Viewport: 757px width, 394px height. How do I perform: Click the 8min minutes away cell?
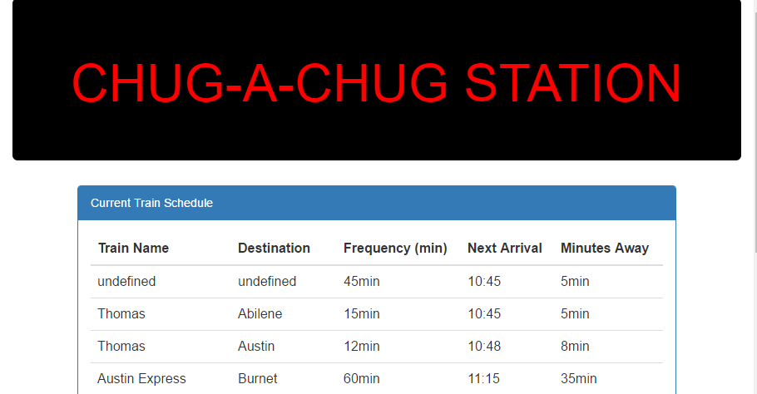575,346
